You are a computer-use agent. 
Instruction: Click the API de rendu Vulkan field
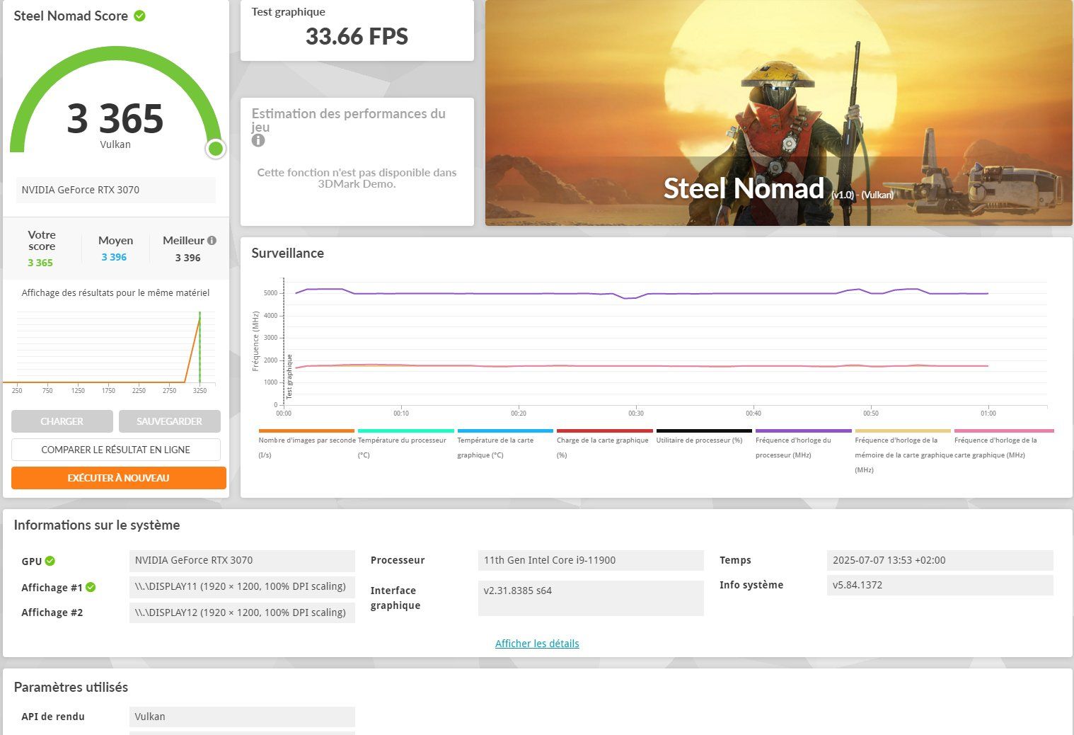click(242, 717)
